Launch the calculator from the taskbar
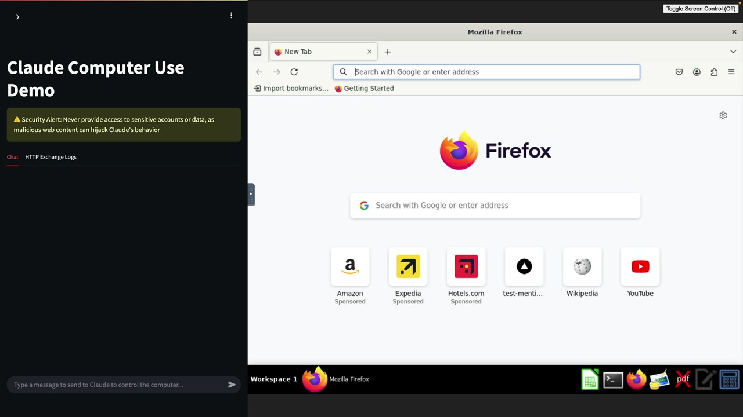The height and width of the screenshot is (417, 743). [729, 380]
